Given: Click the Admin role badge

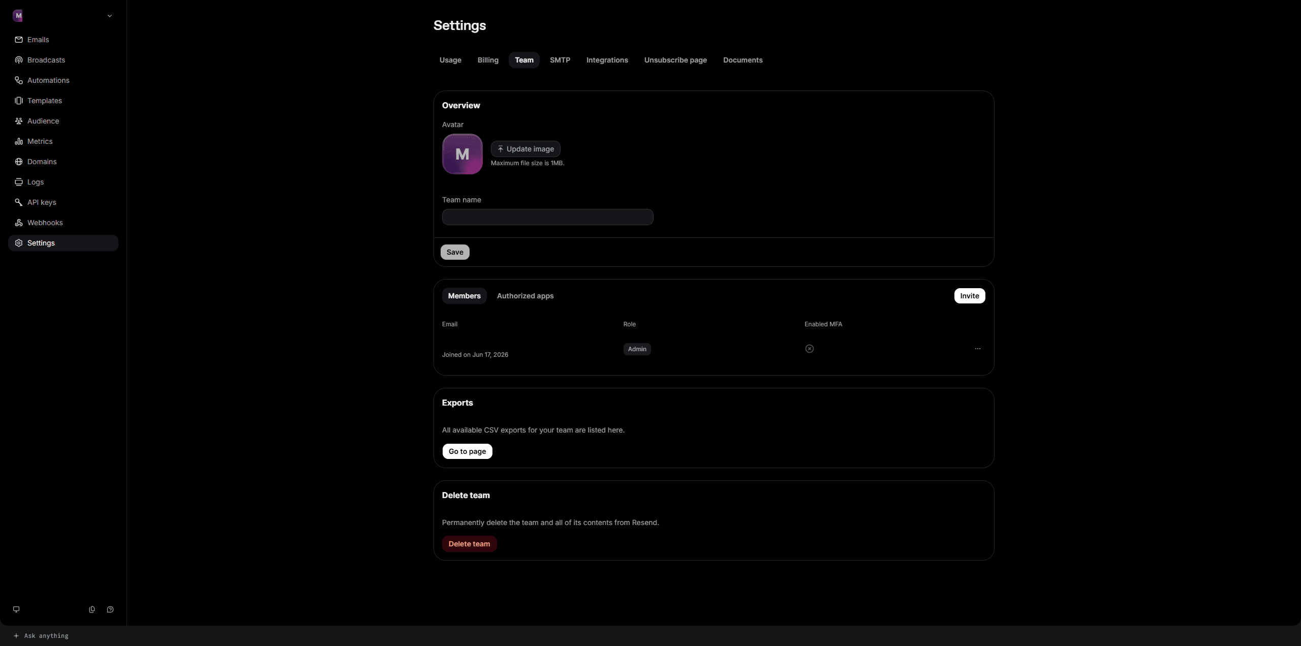Looking at the screenshot, I should [637, 349].
